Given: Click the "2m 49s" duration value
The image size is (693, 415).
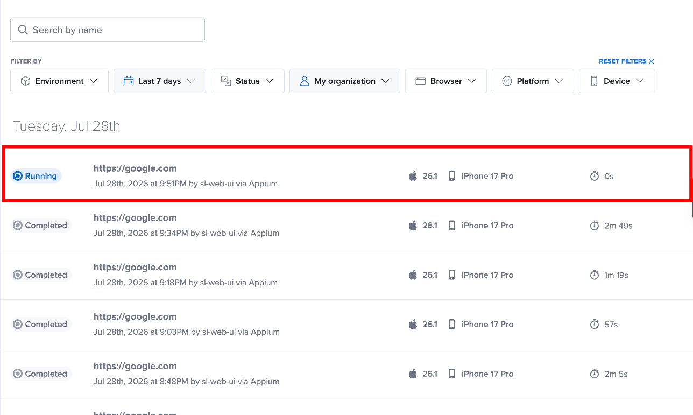Looking at the screenshot, I should (x=618, y=226).
